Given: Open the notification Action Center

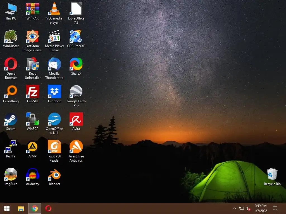Looking at the screenshot, I should click(x=275, y=208).
